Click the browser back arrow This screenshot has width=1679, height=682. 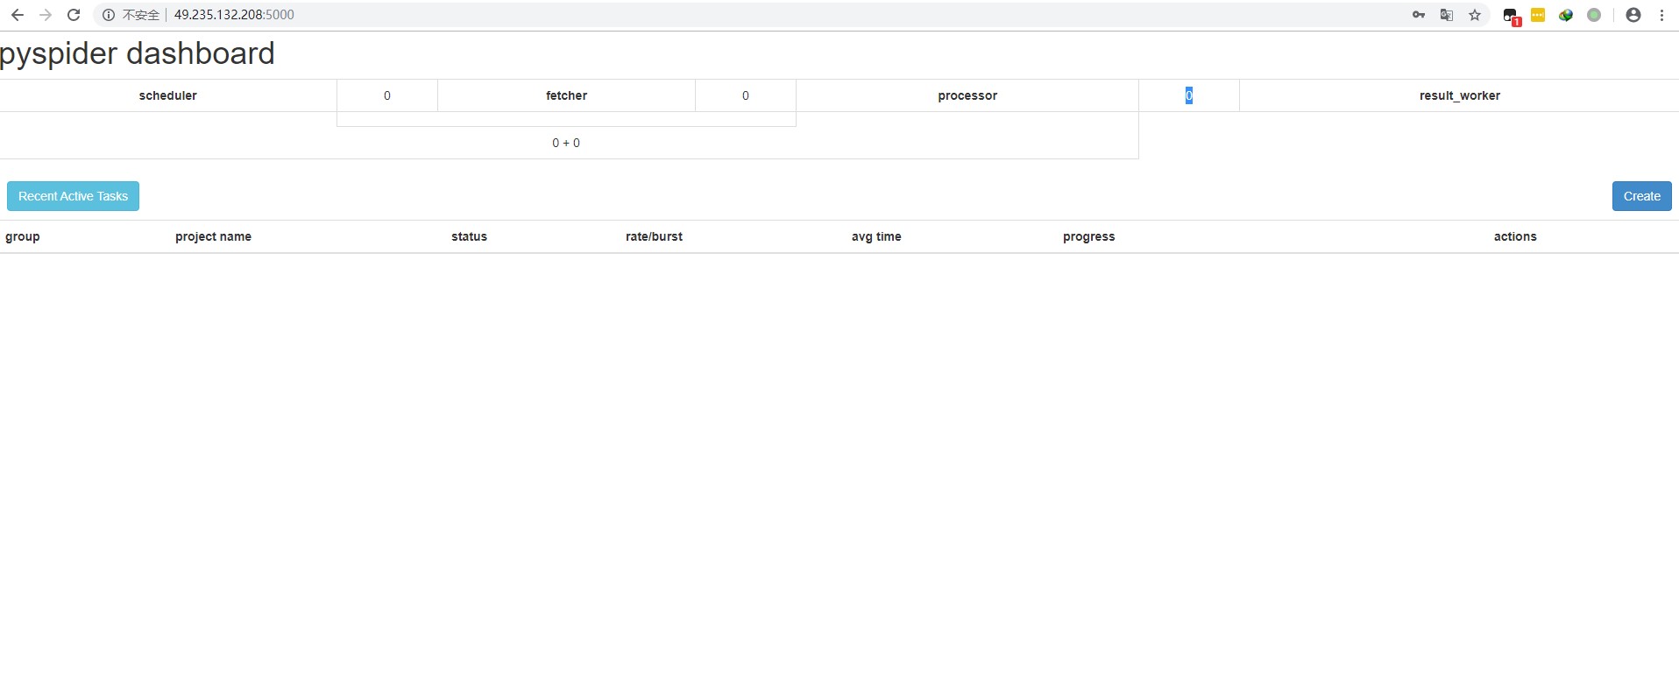pos(18,15)
